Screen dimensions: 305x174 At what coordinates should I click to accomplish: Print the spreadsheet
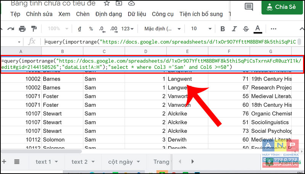22,29
